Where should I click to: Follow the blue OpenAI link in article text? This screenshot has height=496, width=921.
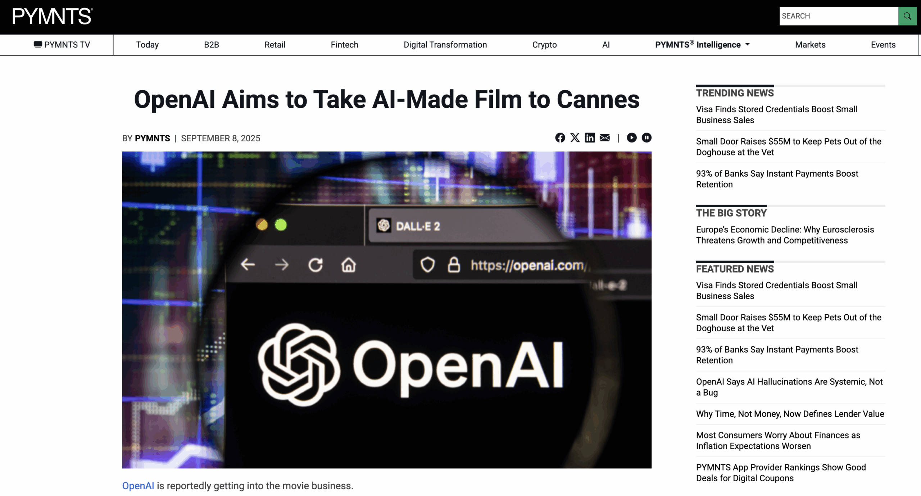138,486
